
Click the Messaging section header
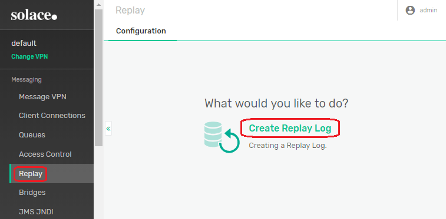[27, 80]
